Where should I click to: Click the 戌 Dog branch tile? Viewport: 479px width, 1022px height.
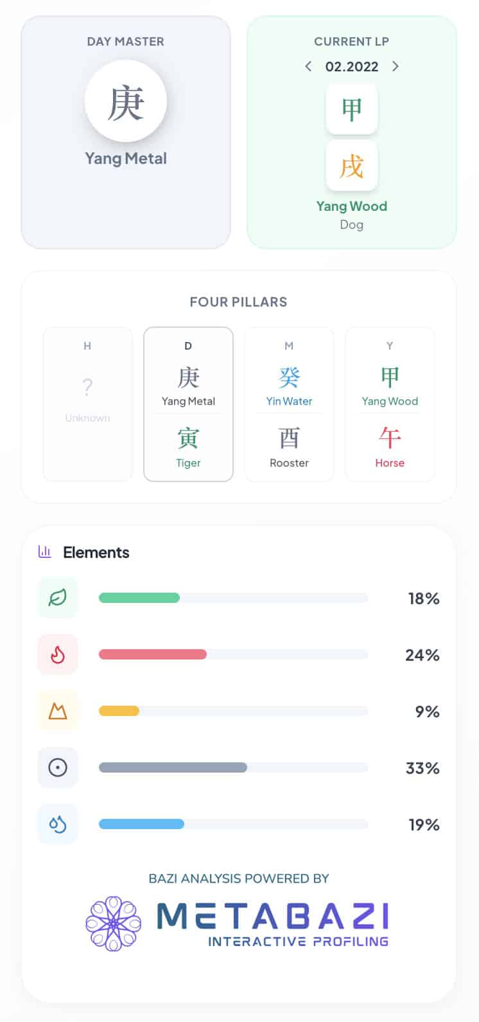351,166
